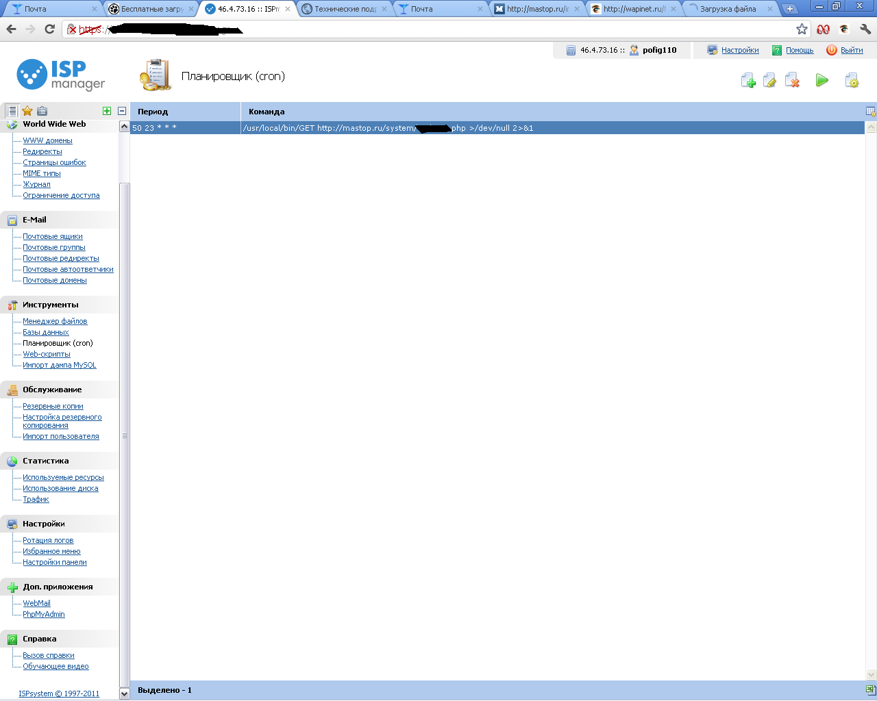Viewport: 877px width, 701px height.
Task: Open cron settings gear document icon
Action: coord(852,81)
